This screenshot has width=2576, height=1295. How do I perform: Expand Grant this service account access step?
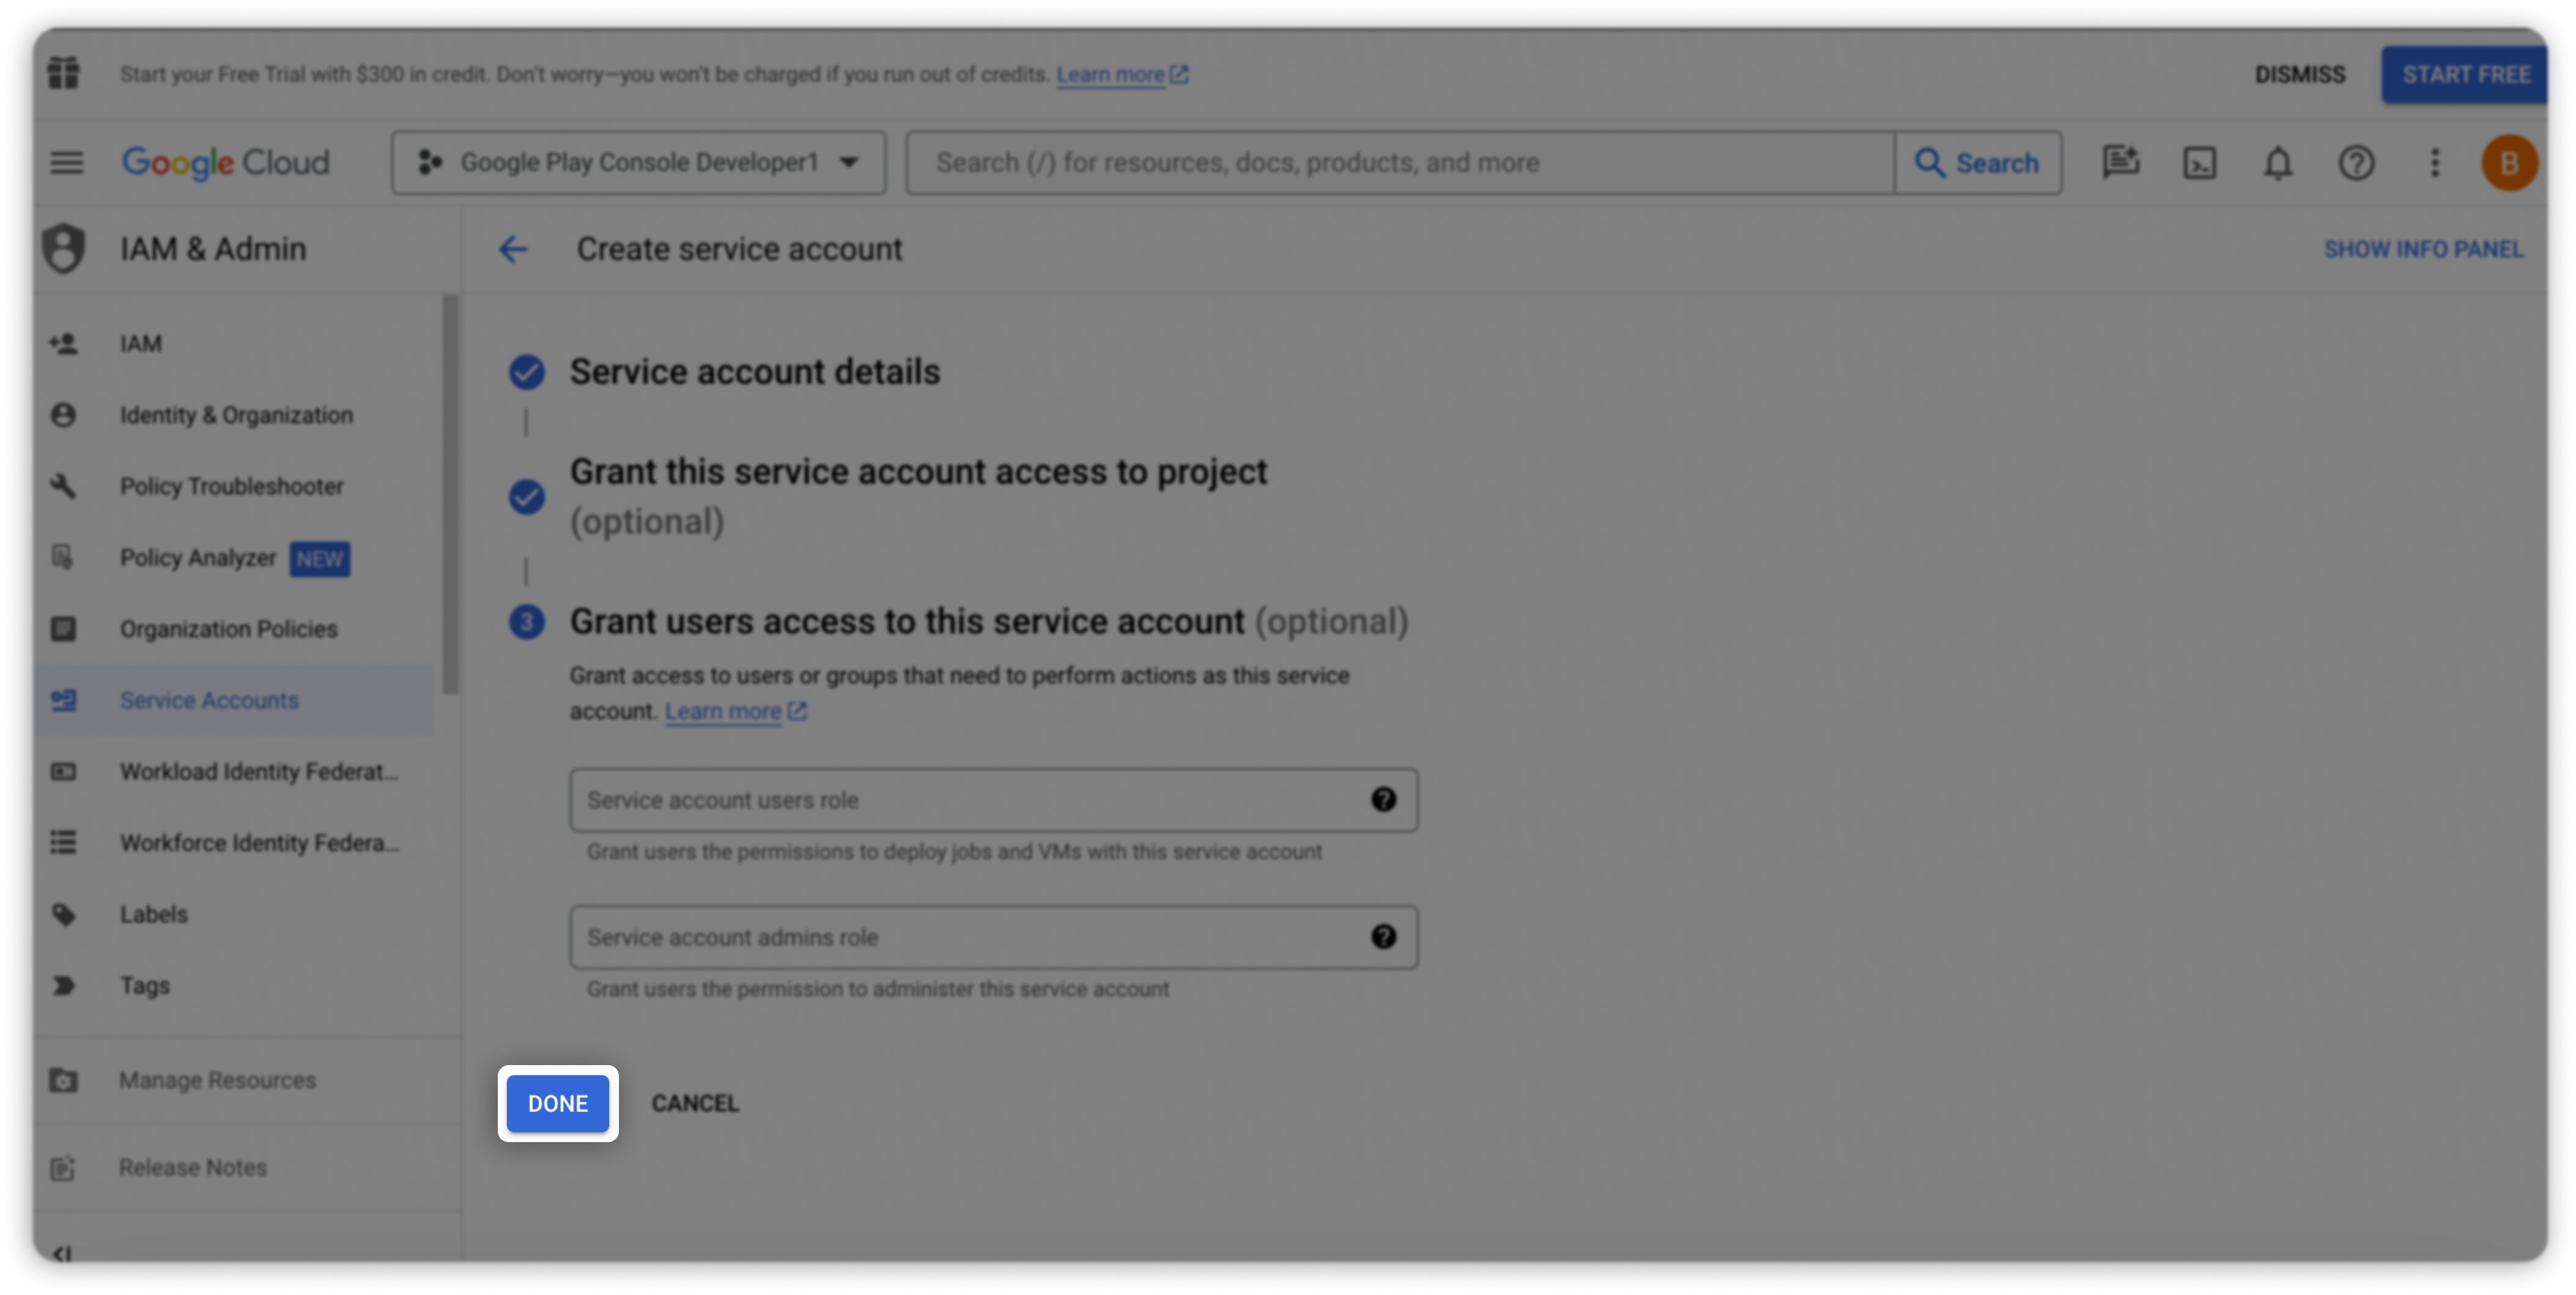tap(917, 472)
